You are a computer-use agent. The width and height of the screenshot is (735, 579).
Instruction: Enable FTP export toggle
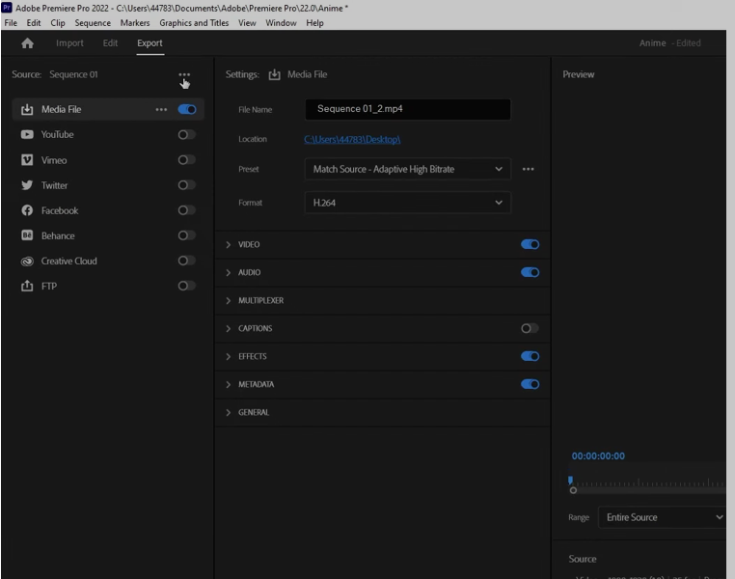[186, 286]
